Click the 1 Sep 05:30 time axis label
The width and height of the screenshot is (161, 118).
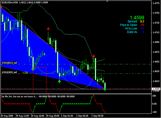click(82, 116)
